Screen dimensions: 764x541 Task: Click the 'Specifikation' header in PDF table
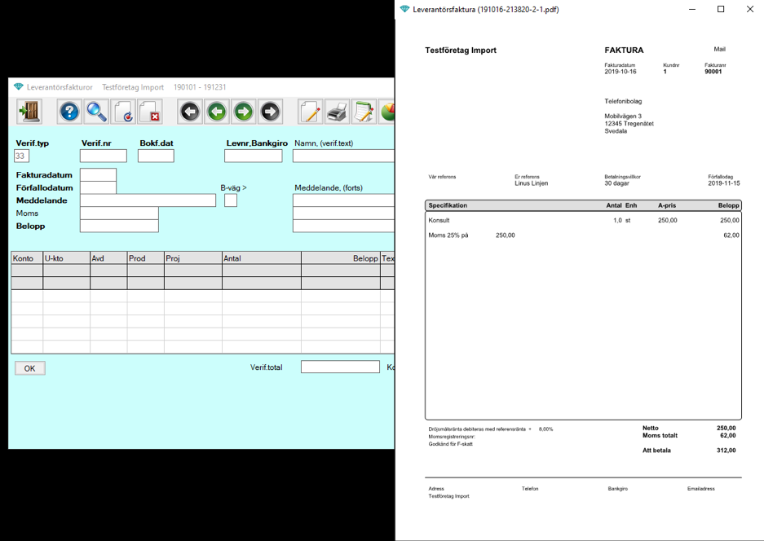(448, 205)
